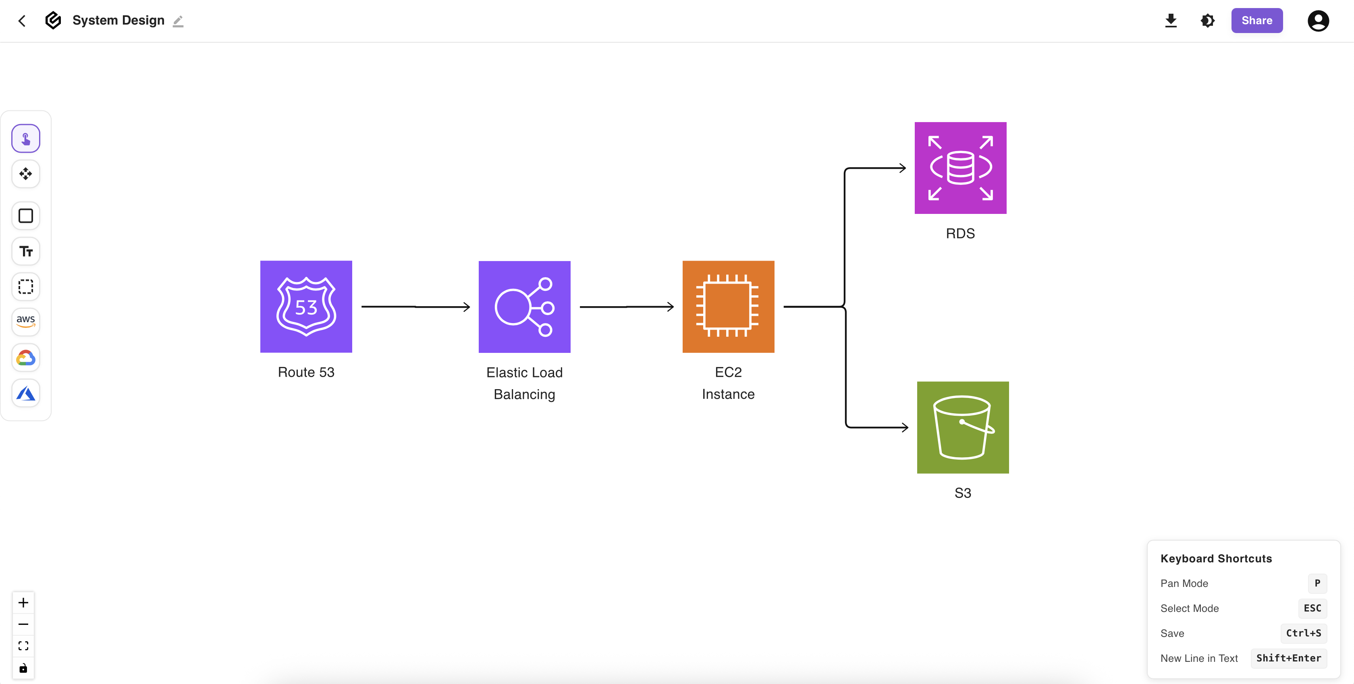Open the Google Cloud icon library
The width and height of the screenshot is (1354, 684).
26,357
